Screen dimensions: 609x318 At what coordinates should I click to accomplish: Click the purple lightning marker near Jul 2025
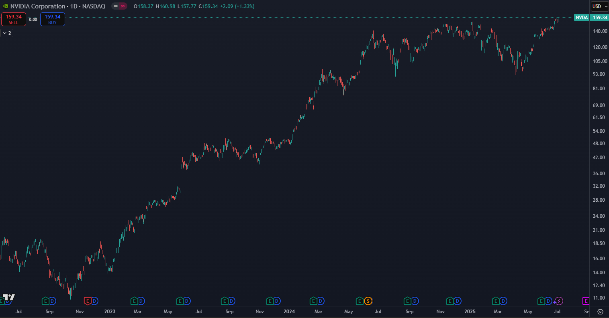coord(559,301)
